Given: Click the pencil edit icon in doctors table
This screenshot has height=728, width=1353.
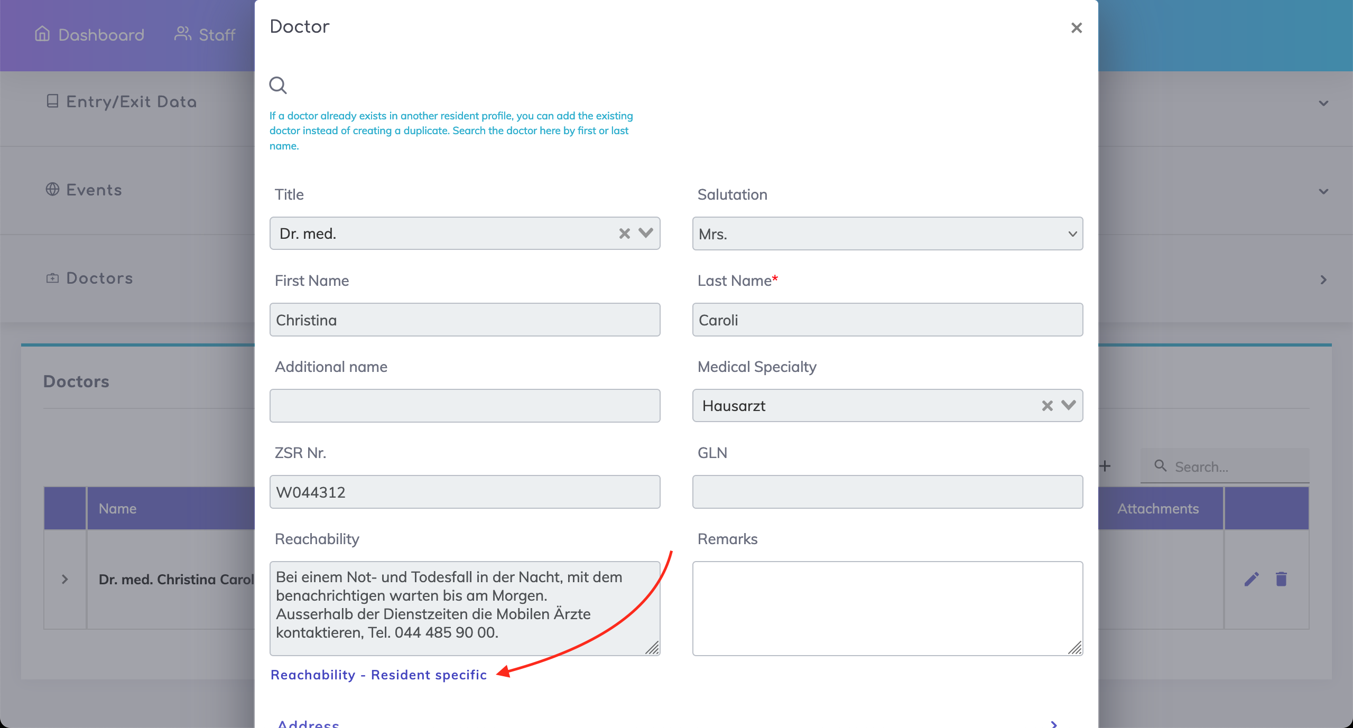Looking at the screenshot, I should (1251, 580).
